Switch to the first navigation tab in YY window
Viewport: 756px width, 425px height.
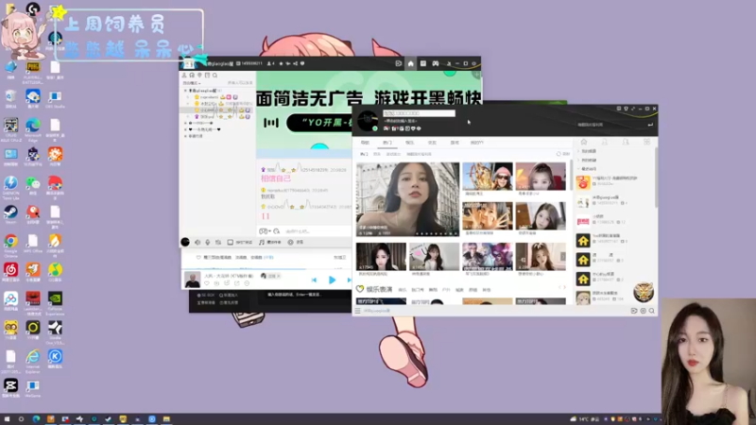(365, 143)
